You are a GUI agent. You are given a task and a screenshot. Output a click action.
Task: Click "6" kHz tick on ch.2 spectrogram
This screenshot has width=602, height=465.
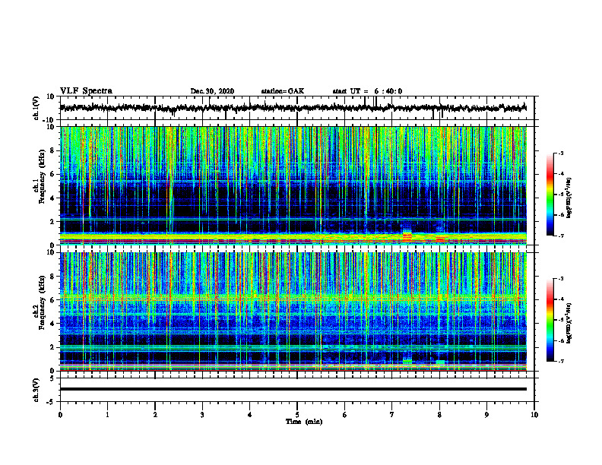(x=52, y=300)
